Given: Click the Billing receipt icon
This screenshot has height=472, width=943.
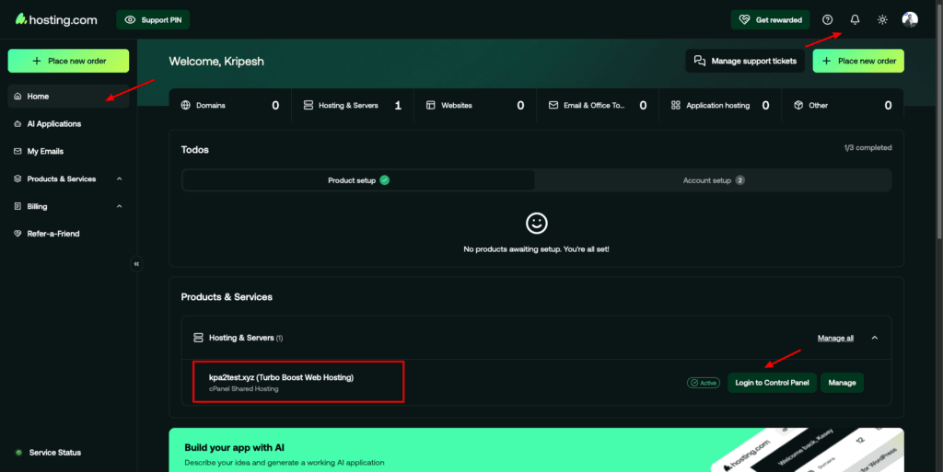Looking at the screenshot, I should pyautogui.click(x=17, y=207).
